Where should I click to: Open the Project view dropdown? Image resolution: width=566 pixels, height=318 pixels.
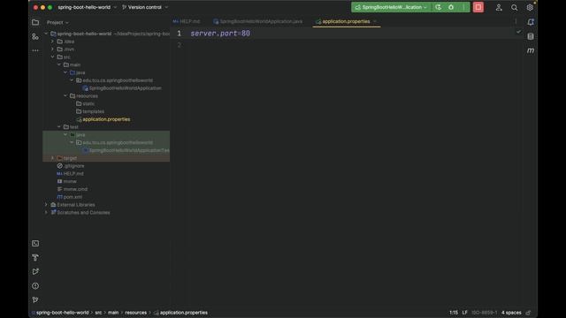[57, 22]
